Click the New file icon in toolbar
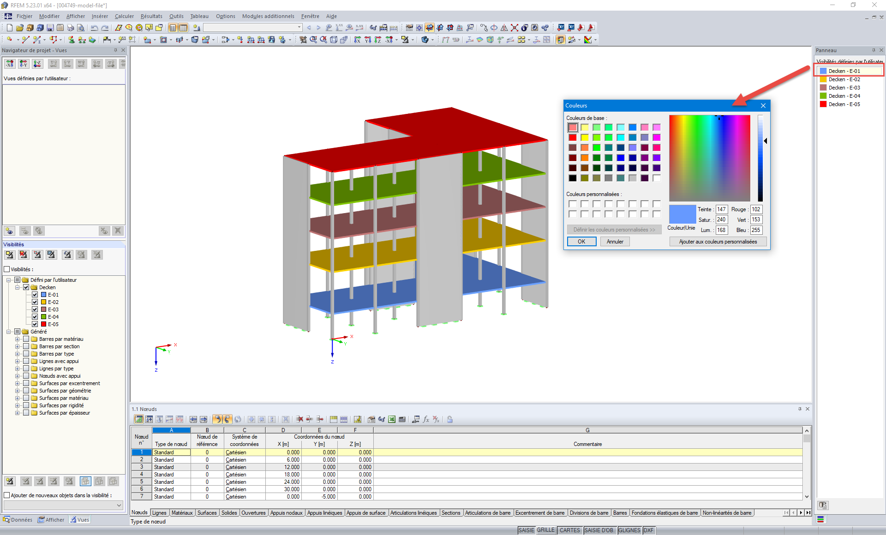886x535 pixels. 10,28
